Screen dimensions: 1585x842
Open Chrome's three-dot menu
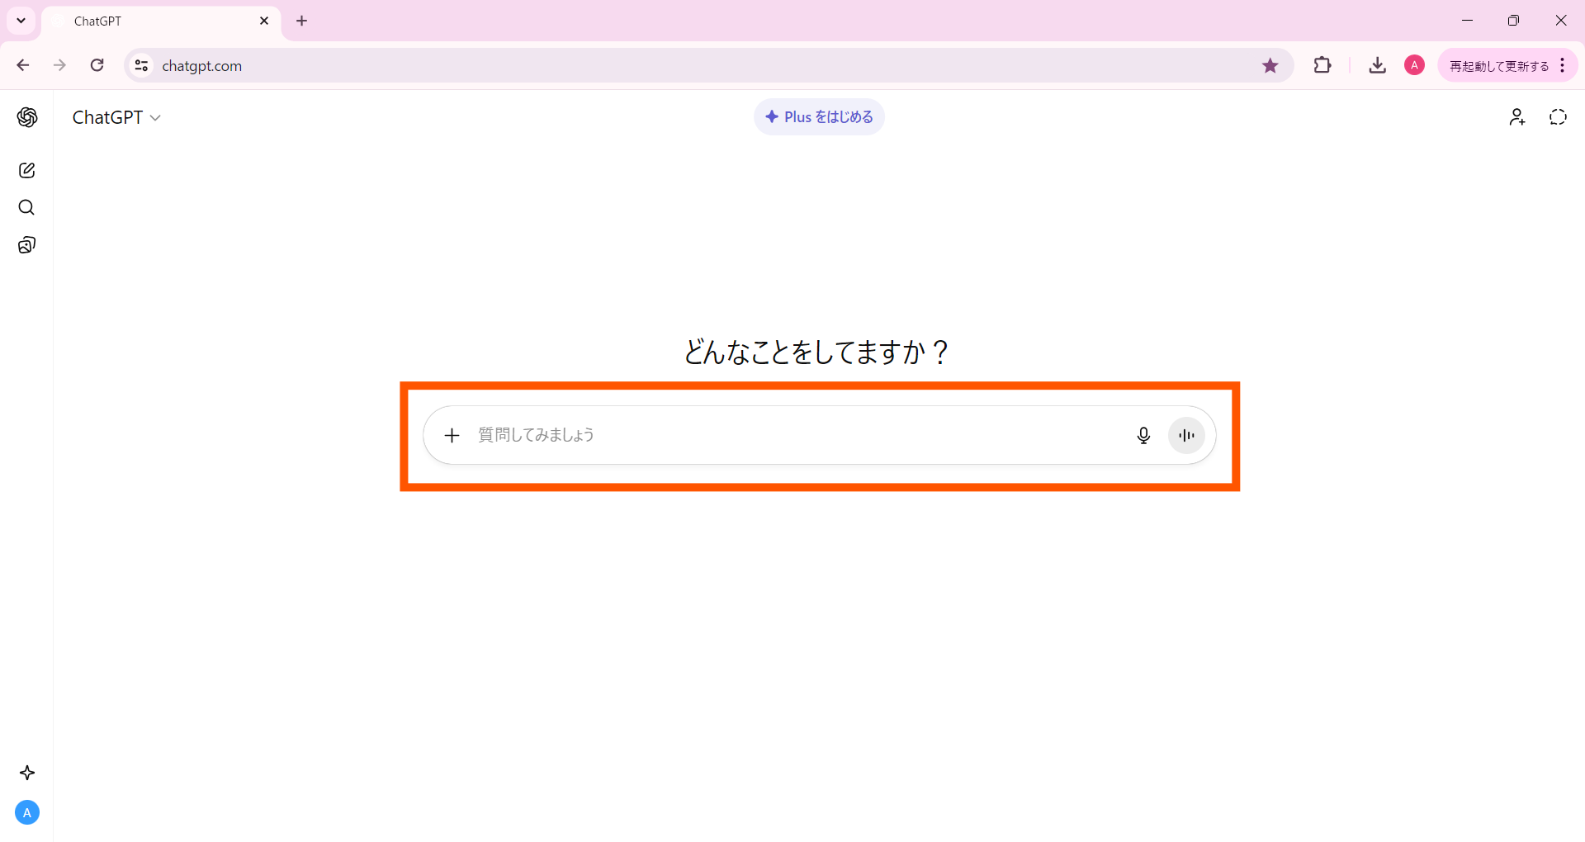coord(1563,65)
